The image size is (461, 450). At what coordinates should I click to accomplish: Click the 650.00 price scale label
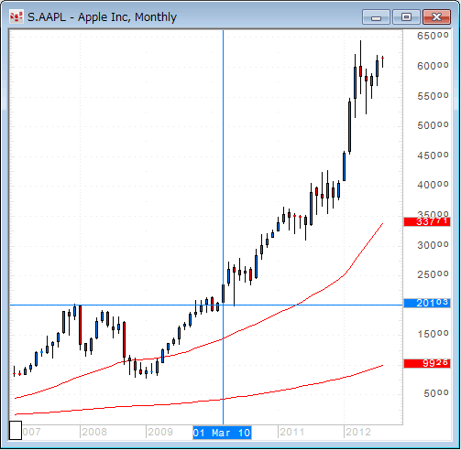tap(433, 36)
